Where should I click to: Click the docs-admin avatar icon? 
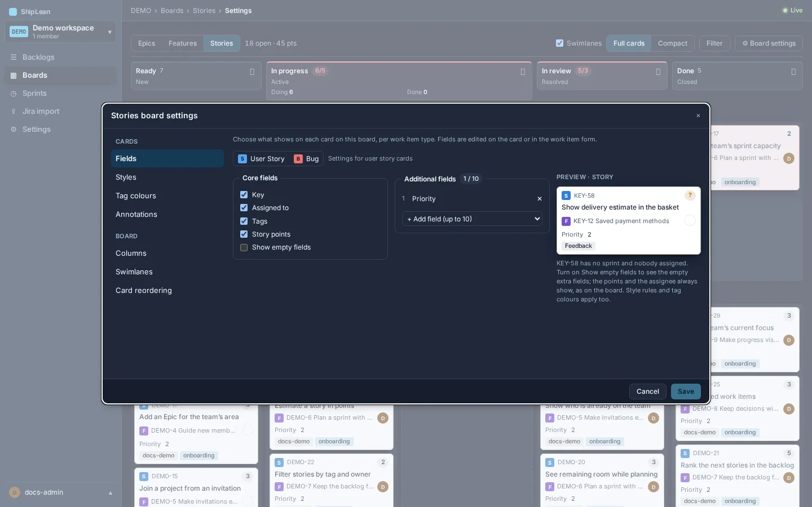point(15,492)
